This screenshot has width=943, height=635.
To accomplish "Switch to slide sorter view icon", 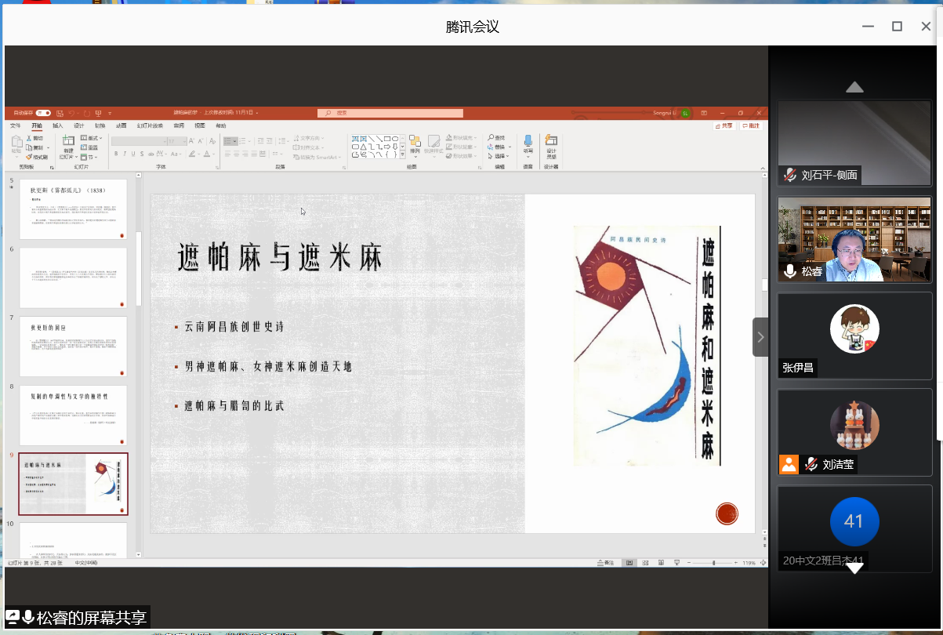I will (644, 563).
